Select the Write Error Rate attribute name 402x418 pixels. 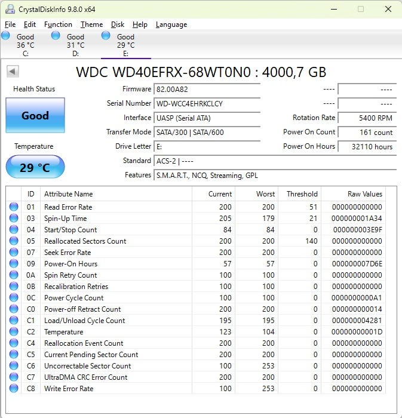[69, 388]
